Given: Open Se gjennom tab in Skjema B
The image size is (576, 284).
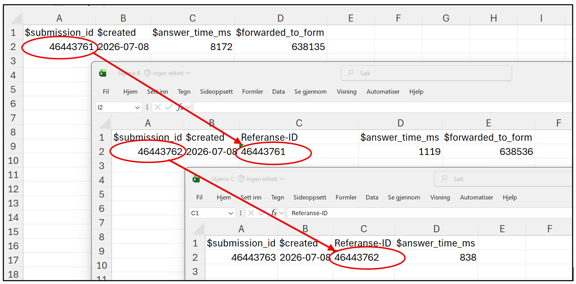Looking at the screenshot, I should (310, 91).
